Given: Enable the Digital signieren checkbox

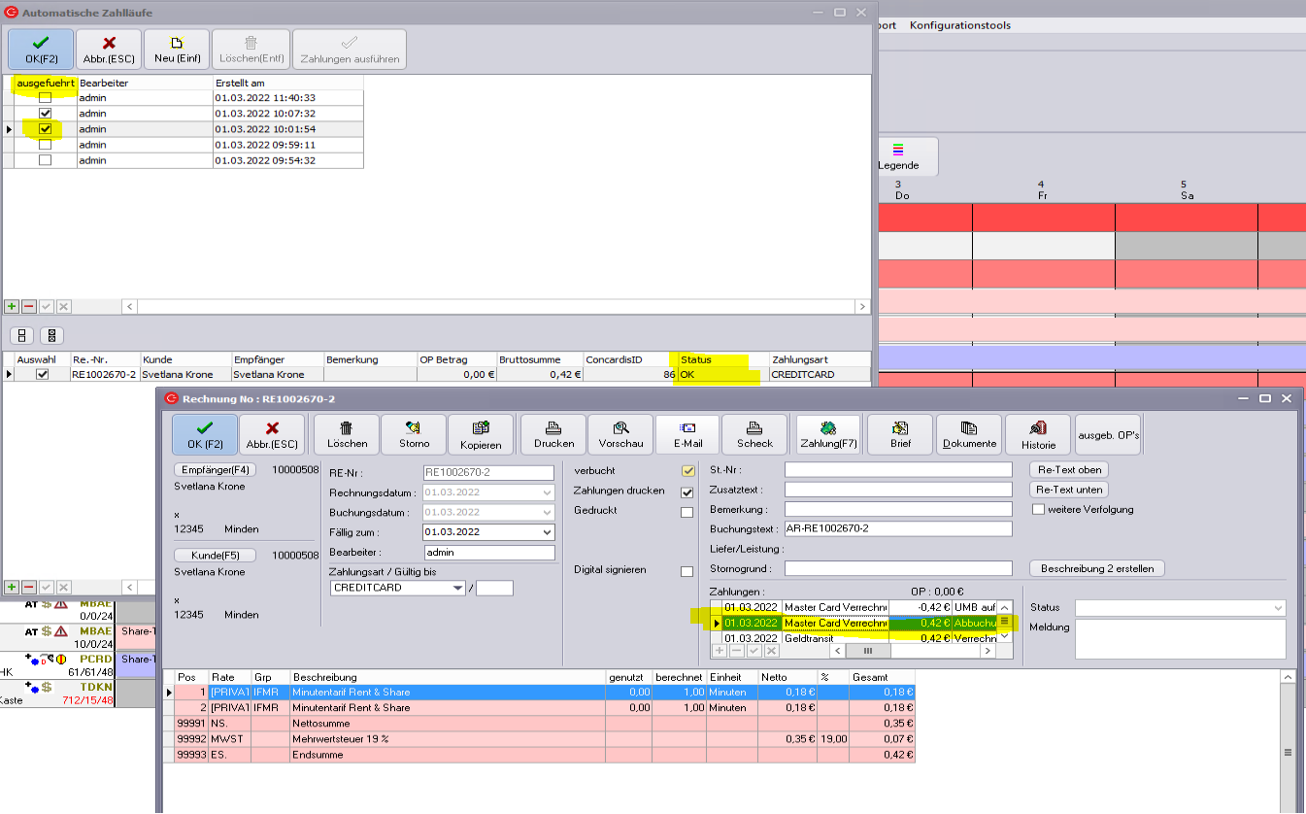Looking at the screenshot, I should (x=687, y=571).
